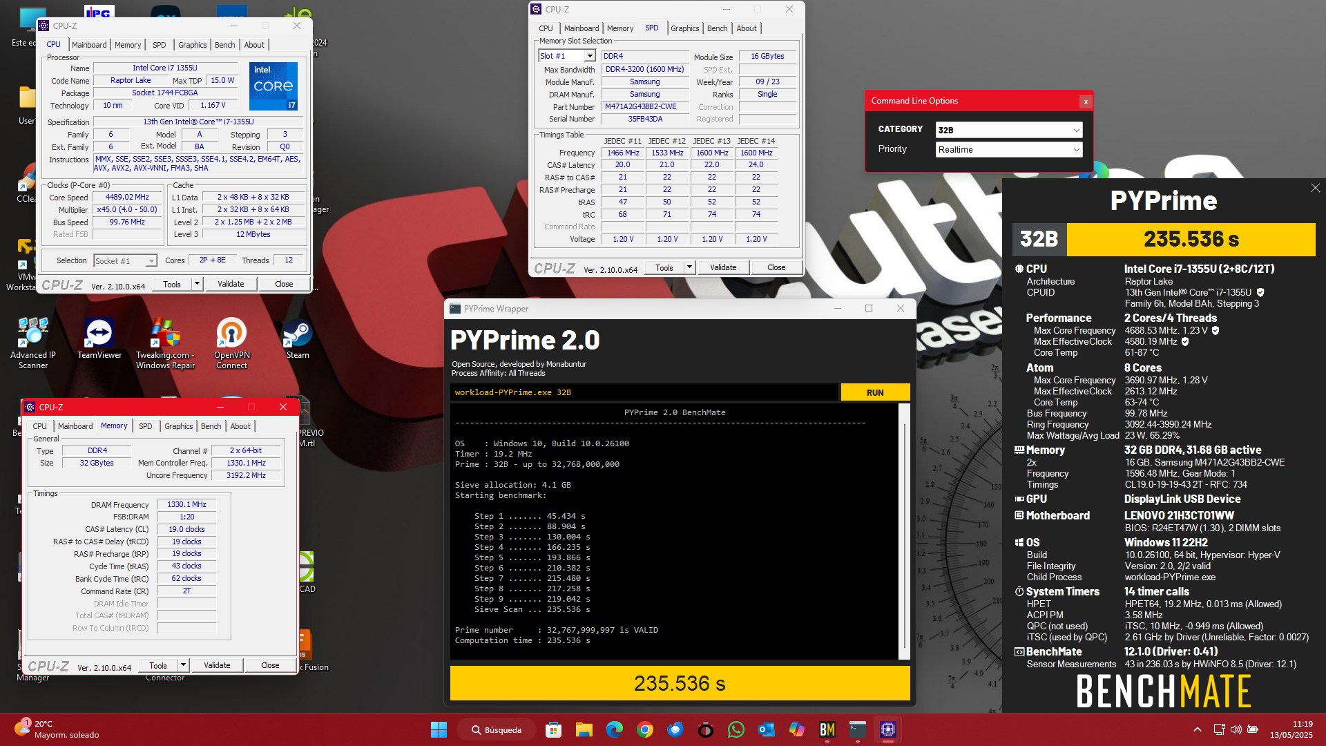Open the Socket #1 selection dropdown

point(125,261)
